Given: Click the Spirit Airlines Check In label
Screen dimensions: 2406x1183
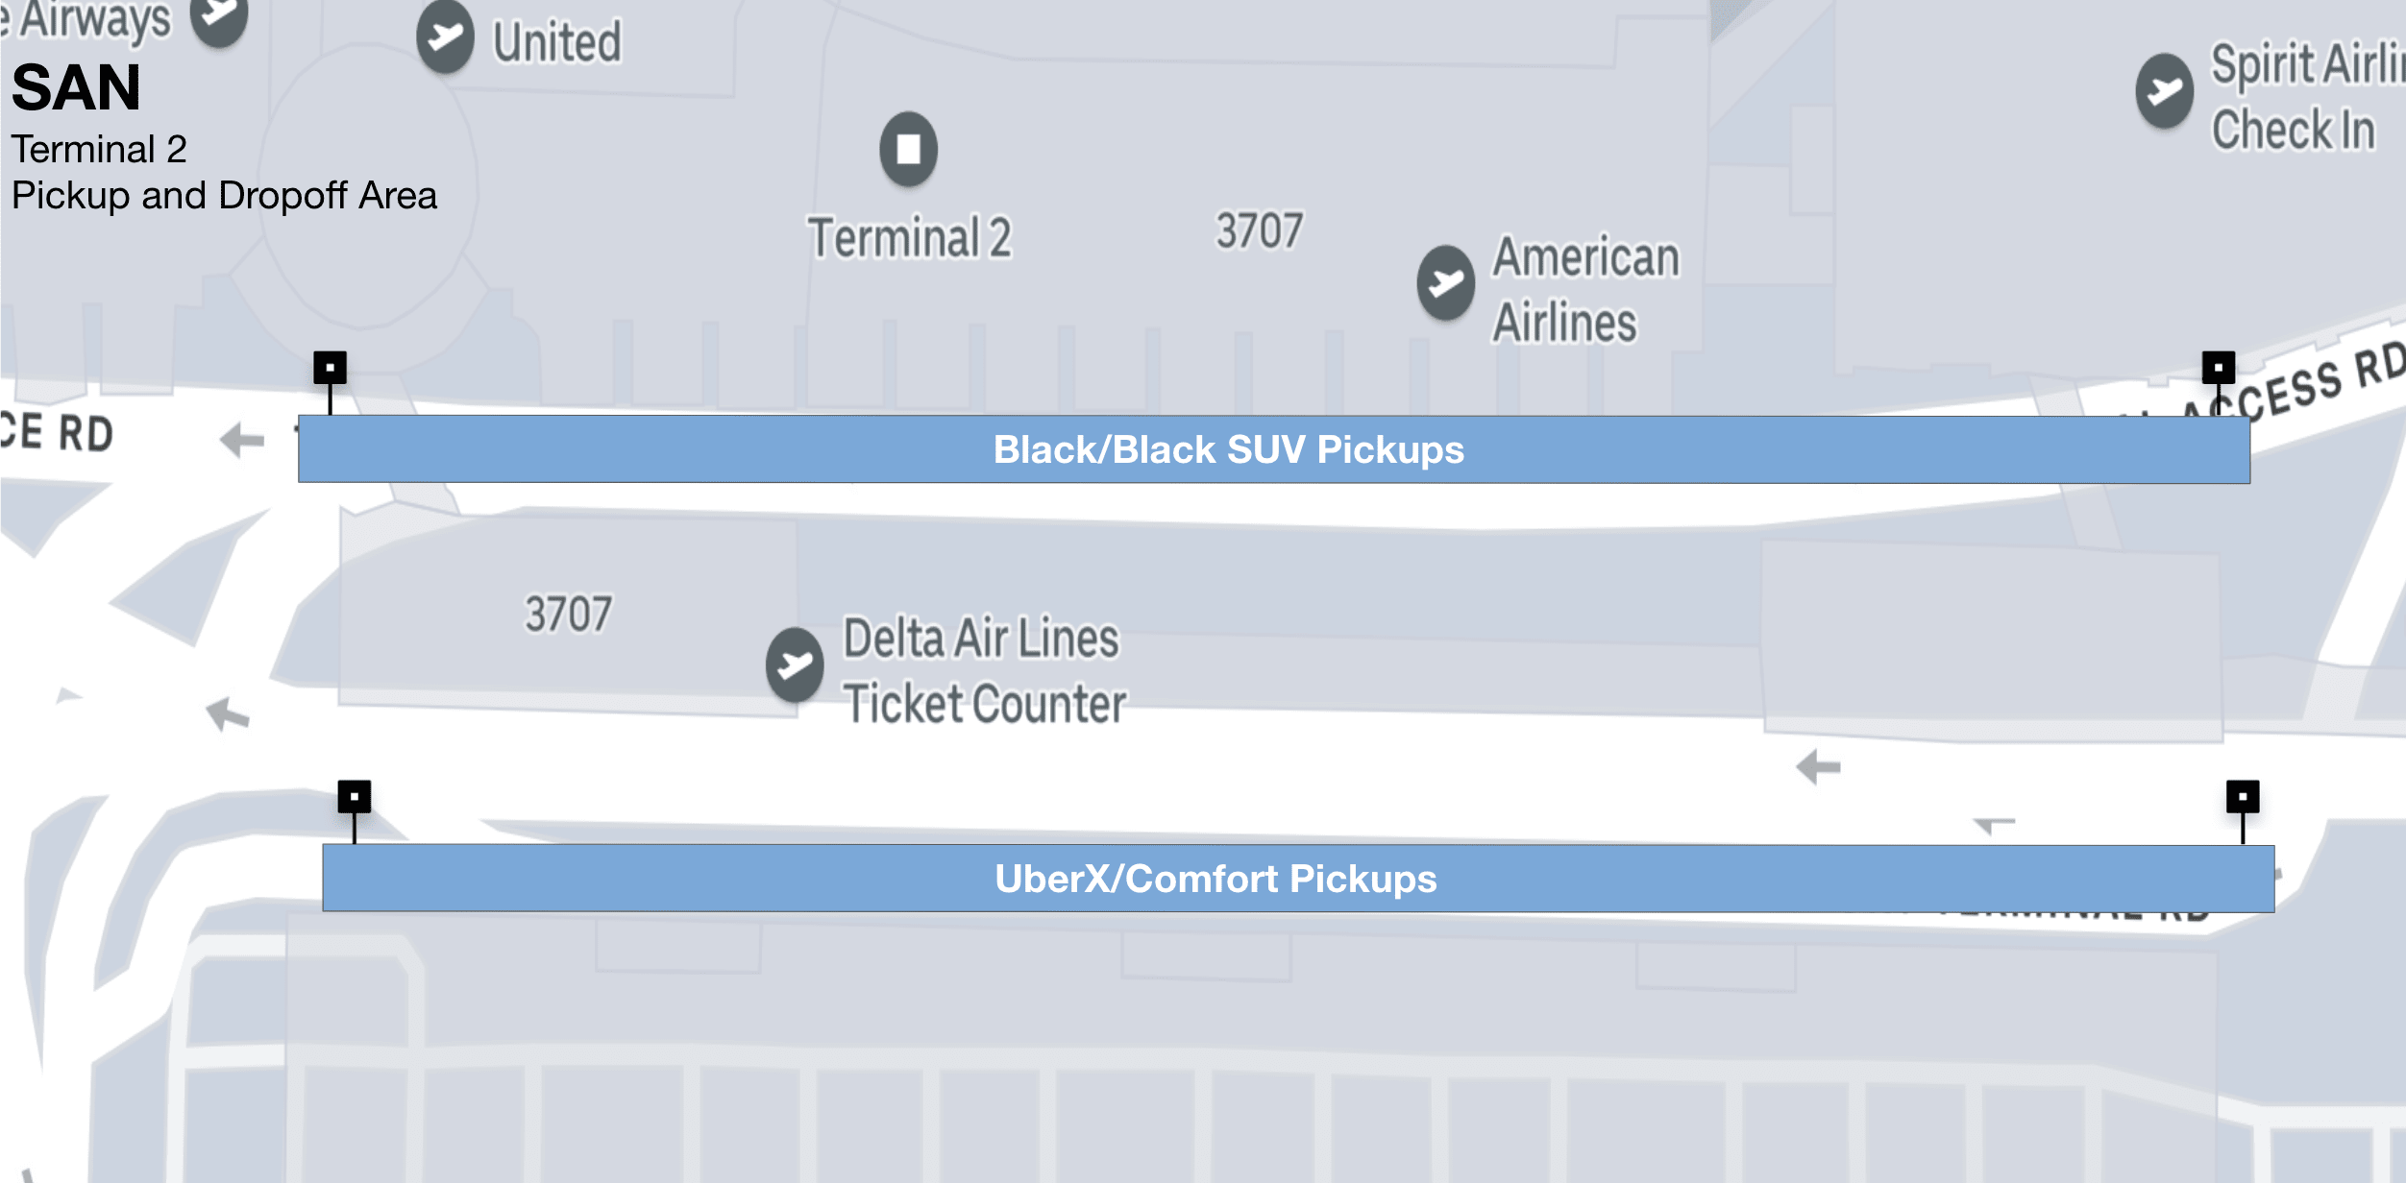Looking at the screenshot, I should click(2308, 97).
